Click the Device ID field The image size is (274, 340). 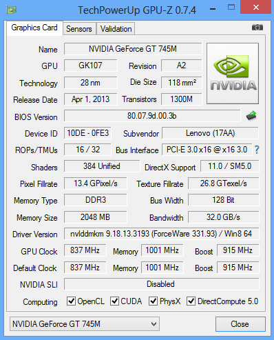[x=87, y=133]
